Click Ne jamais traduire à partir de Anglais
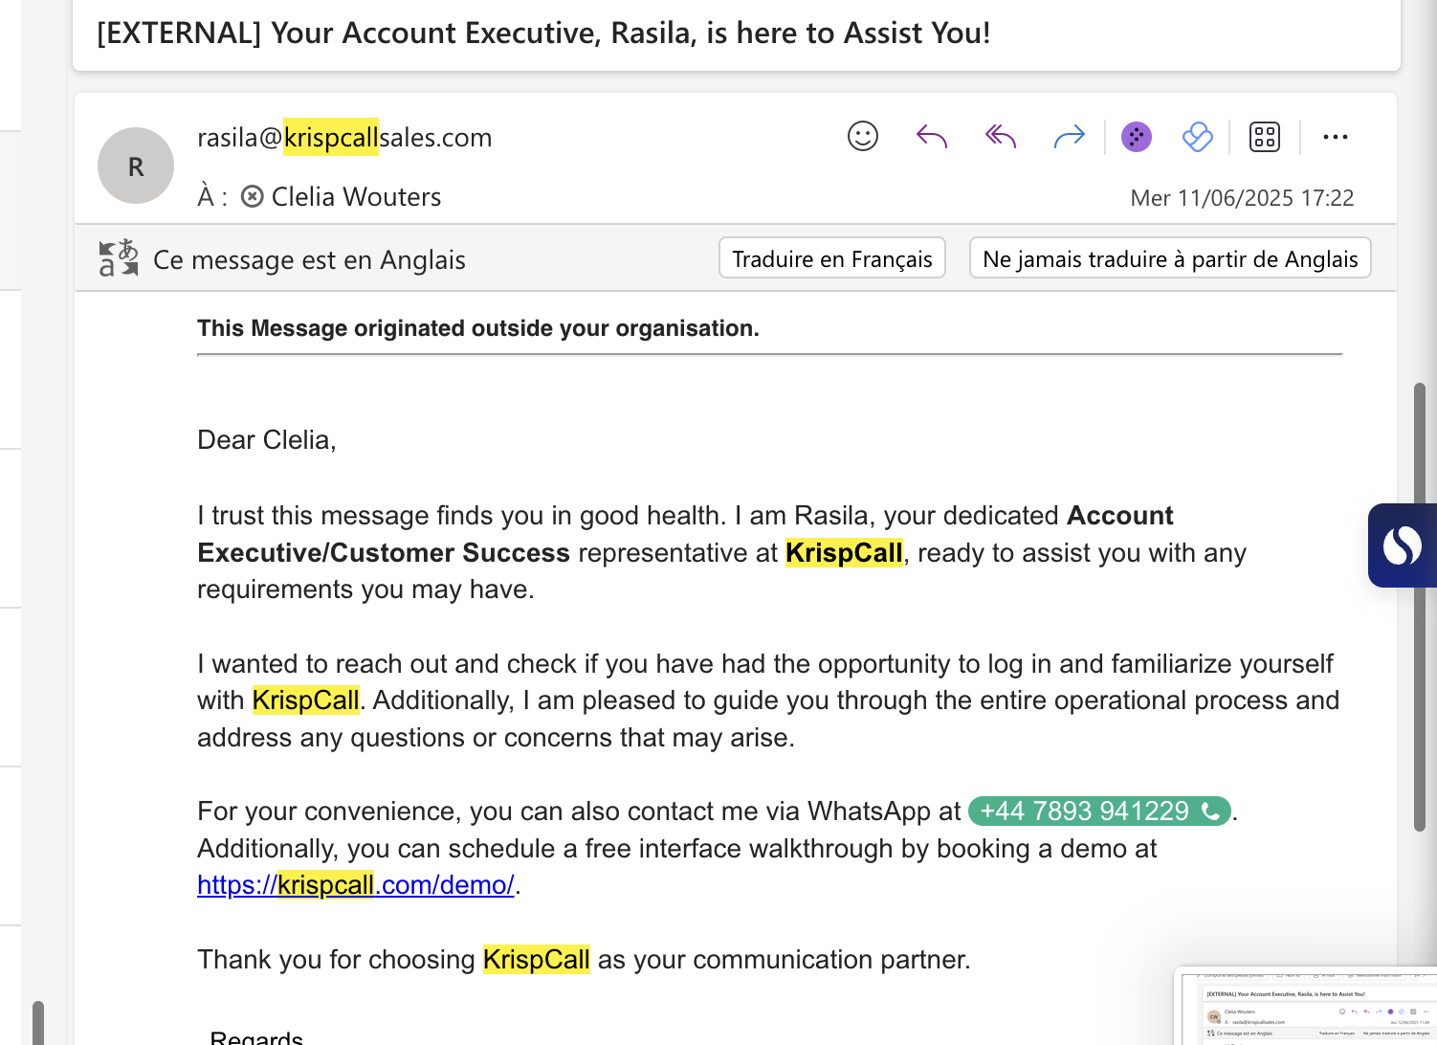 pyautogui.click(x=1170, y=258)
